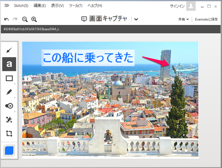Click the file name in title bar
The image size is (222, 168).
(31, 29)
